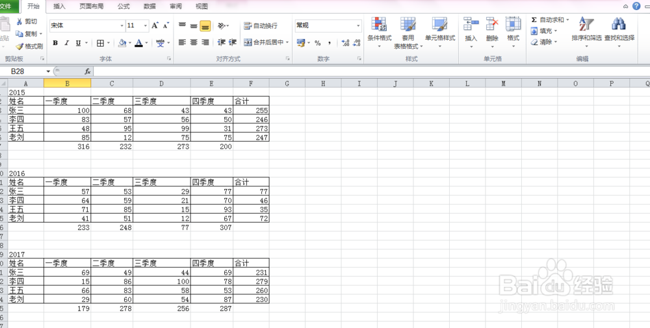Switch to the Page Layout (页面布局) tab
The height and width of the screenshot is (328, 650).
(92, 6)
